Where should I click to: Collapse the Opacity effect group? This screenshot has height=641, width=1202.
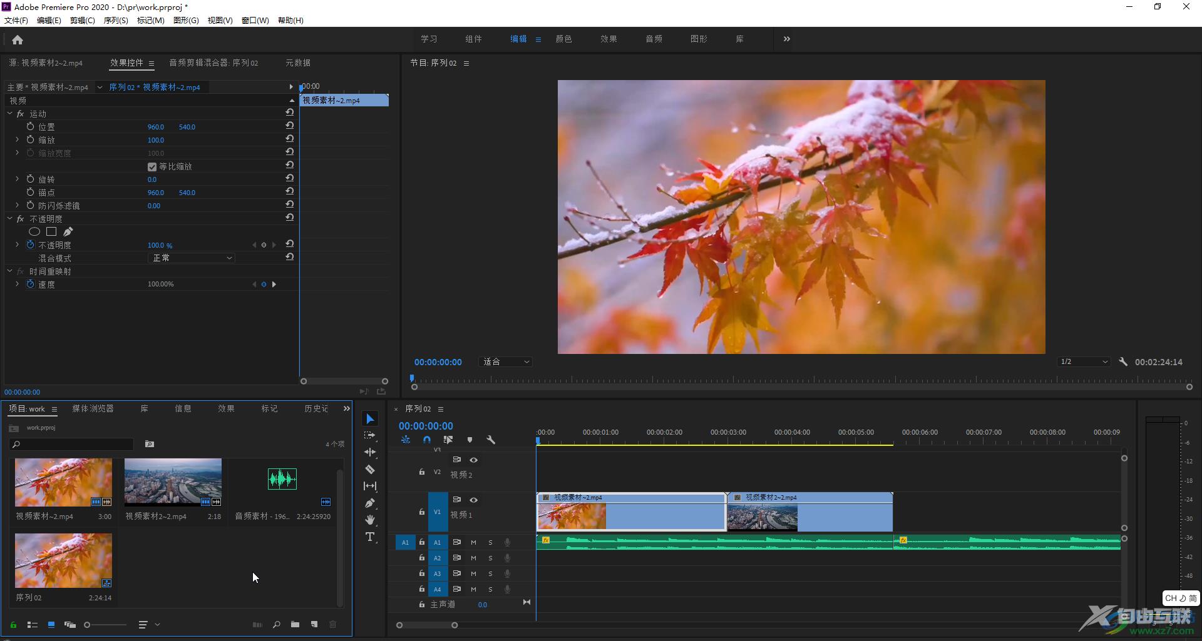9,218
